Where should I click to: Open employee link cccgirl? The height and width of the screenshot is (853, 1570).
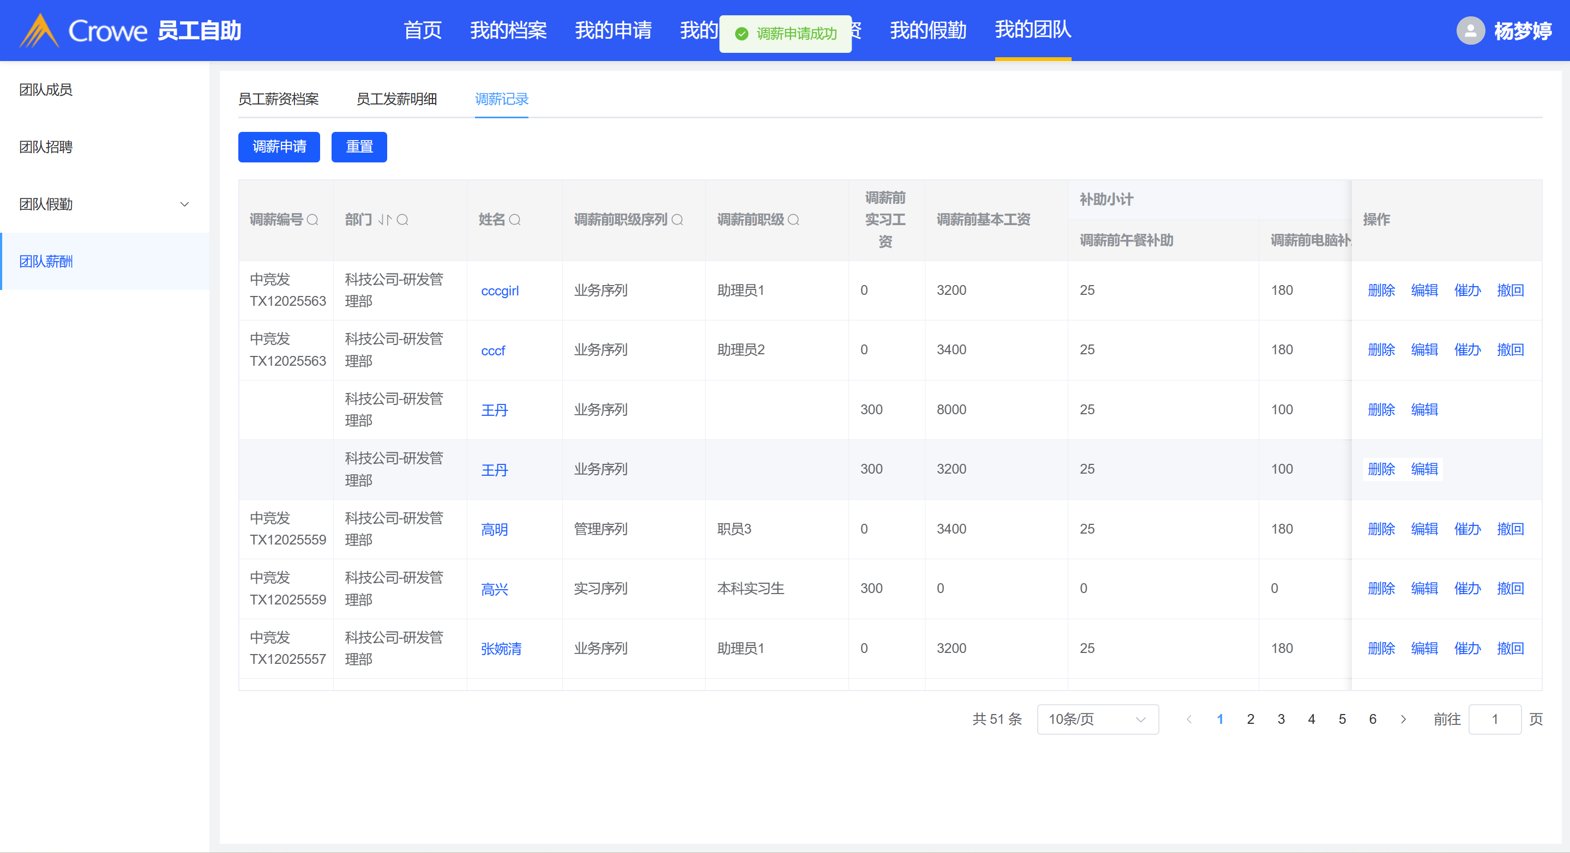click(x=500, y=291)
